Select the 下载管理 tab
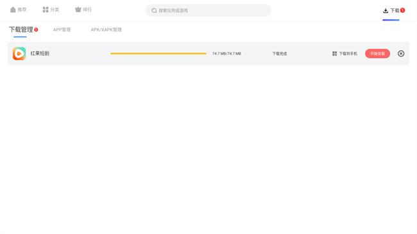The width and height of the screenshot is (417, 234). [x=21, y=29]
